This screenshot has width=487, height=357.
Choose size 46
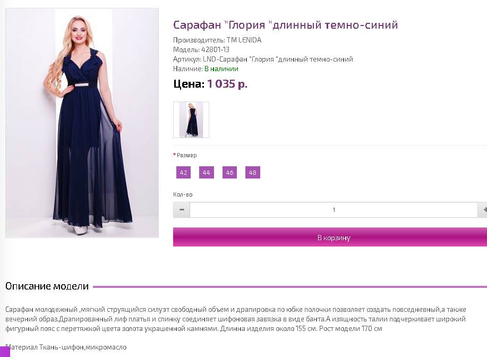[x=229, y=173]
